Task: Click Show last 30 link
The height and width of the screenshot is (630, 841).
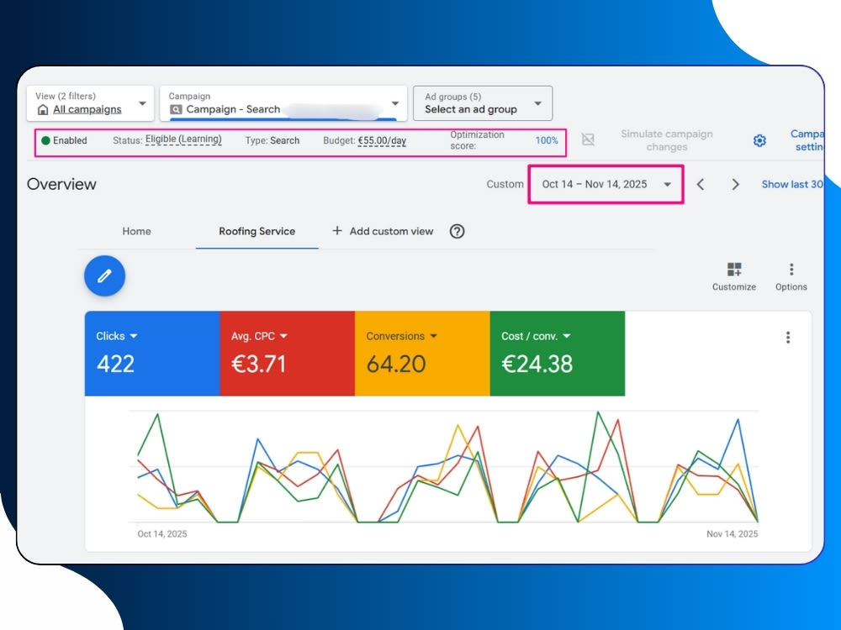Action: (x=792, y=184)
